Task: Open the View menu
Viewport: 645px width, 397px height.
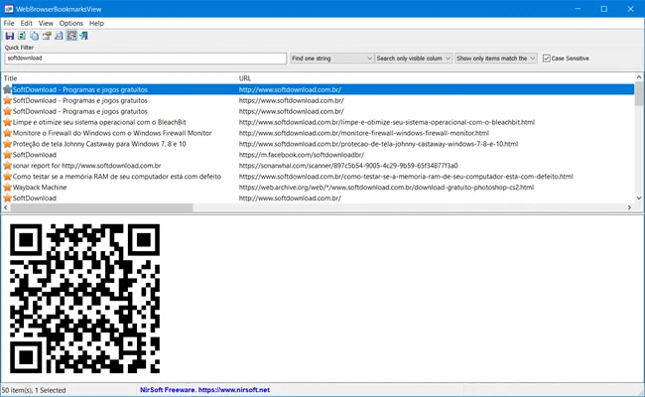Action: (x=46, y=23)
